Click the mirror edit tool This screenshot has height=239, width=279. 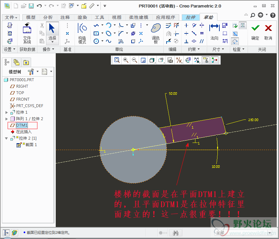tap(169, 33)
